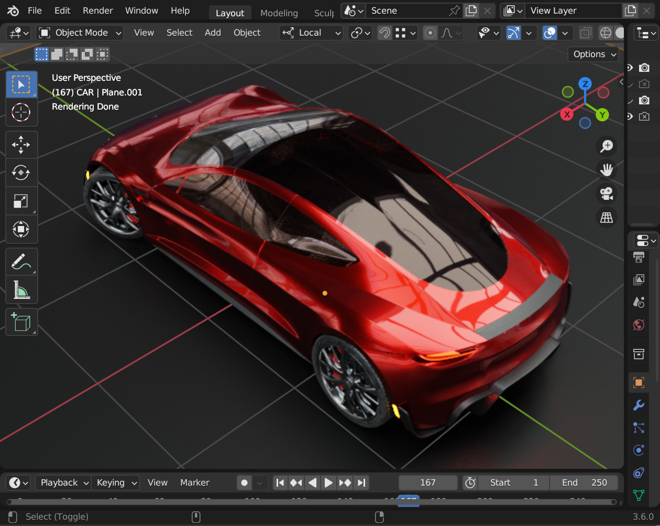This screenshot has height=526, width=660.
Task: Click the current frame field showing 167
Action: click(x=427, y=482)
